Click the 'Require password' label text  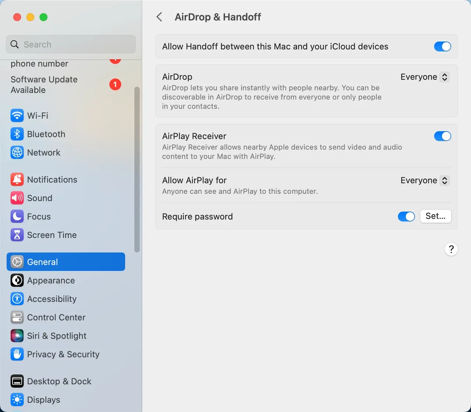tap(198, 216)
